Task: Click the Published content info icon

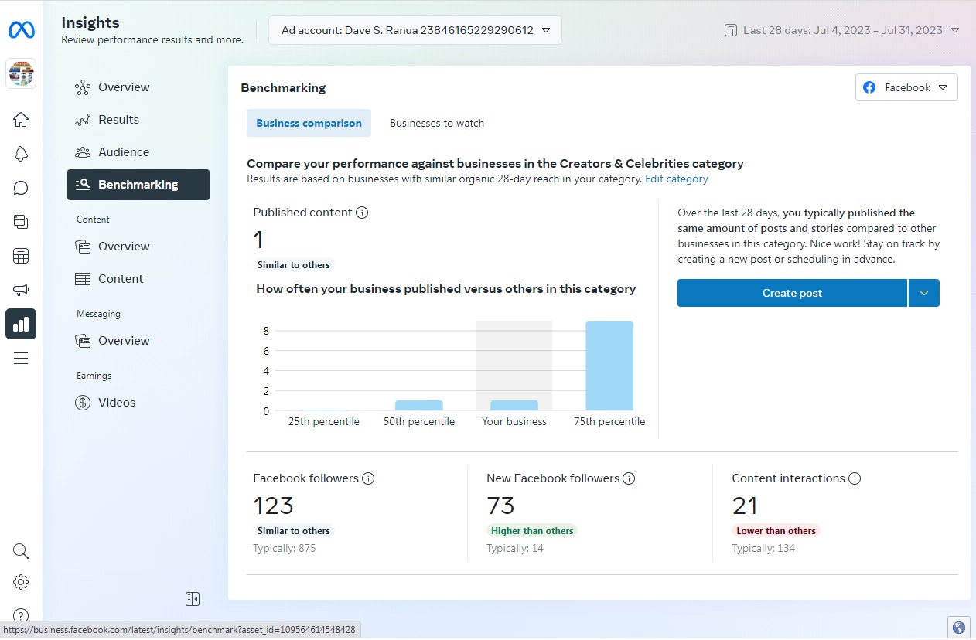Action: click(x=362, y=213)
